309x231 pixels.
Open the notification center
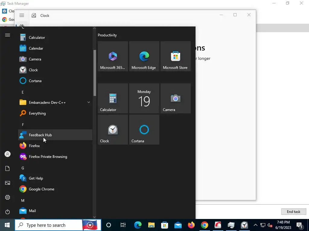299,225
